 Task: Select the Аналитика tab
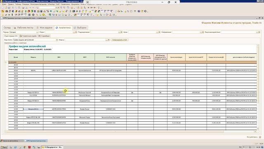63,28
